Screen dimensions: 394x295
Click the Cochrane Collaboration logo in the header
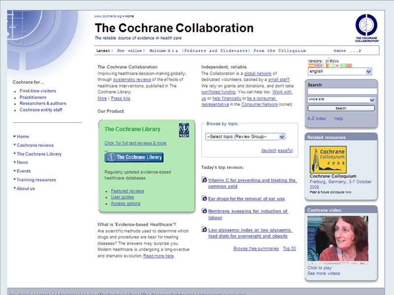tap(367, 28)
